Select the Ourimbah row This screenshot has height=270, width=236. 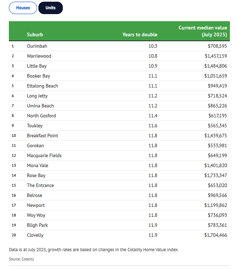(119, 46)
